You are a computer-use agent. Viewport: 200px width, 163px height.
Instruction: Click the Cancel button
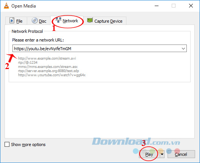pyautogui.click(x=181, y=154)
